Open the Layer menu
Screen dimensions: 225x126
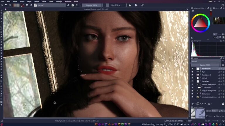tap(29, 1)
